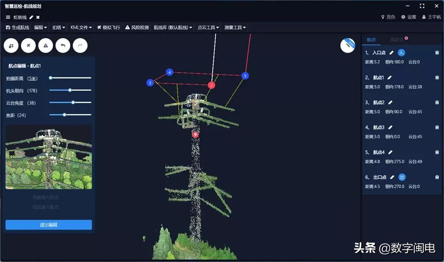Edit the 出口点 pencil icon
This screenshot has width=444, height=262.
(x=392, y=177)
